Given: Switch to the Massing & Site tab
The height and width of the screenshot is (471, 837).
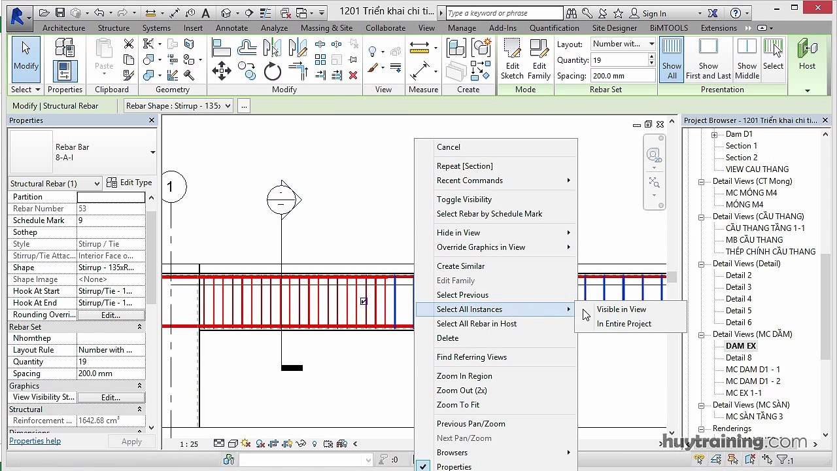Looking at the screenshot, I should (326, 28).
